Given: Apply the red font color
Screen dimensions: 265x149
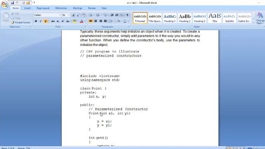Looking at the screenshot, I should [x=82, y=21].
